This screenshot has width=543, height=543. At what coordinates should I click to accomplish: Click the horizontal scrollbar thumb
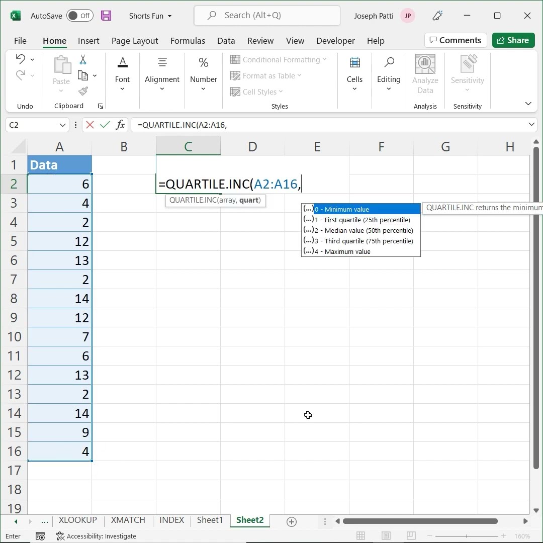[x=420, y=521]
